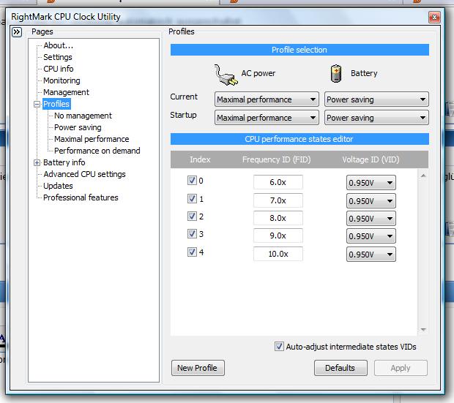Click the 7.0x frequency field
Viewport: 454px width, 403px height.
tap(278, 200)
